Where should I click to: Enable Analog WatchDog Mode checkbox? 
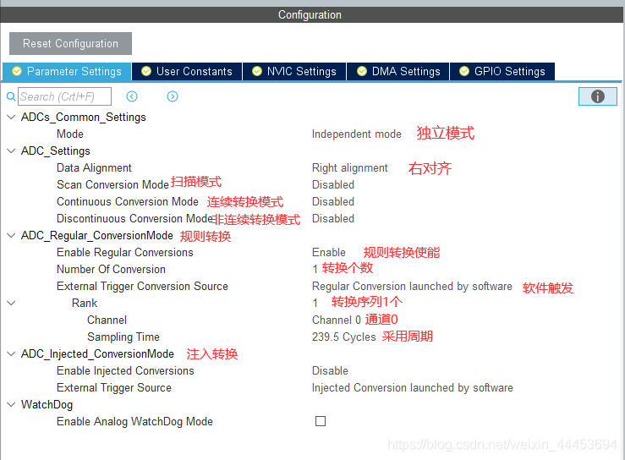pos(321,421)
